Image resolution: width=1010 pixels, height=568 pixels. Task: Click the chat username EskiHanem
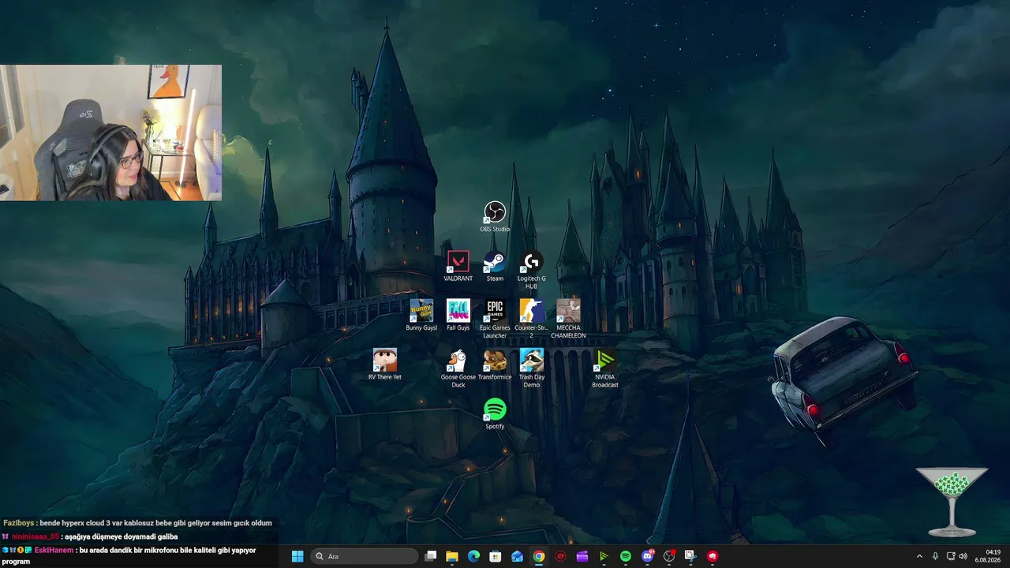(53, 550)
